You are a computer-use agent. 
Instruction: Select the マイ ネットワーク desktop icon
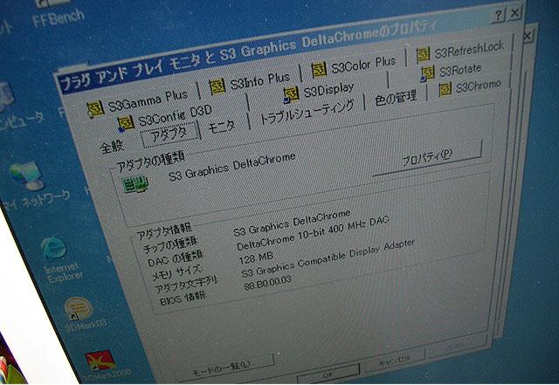pos(34,187)
